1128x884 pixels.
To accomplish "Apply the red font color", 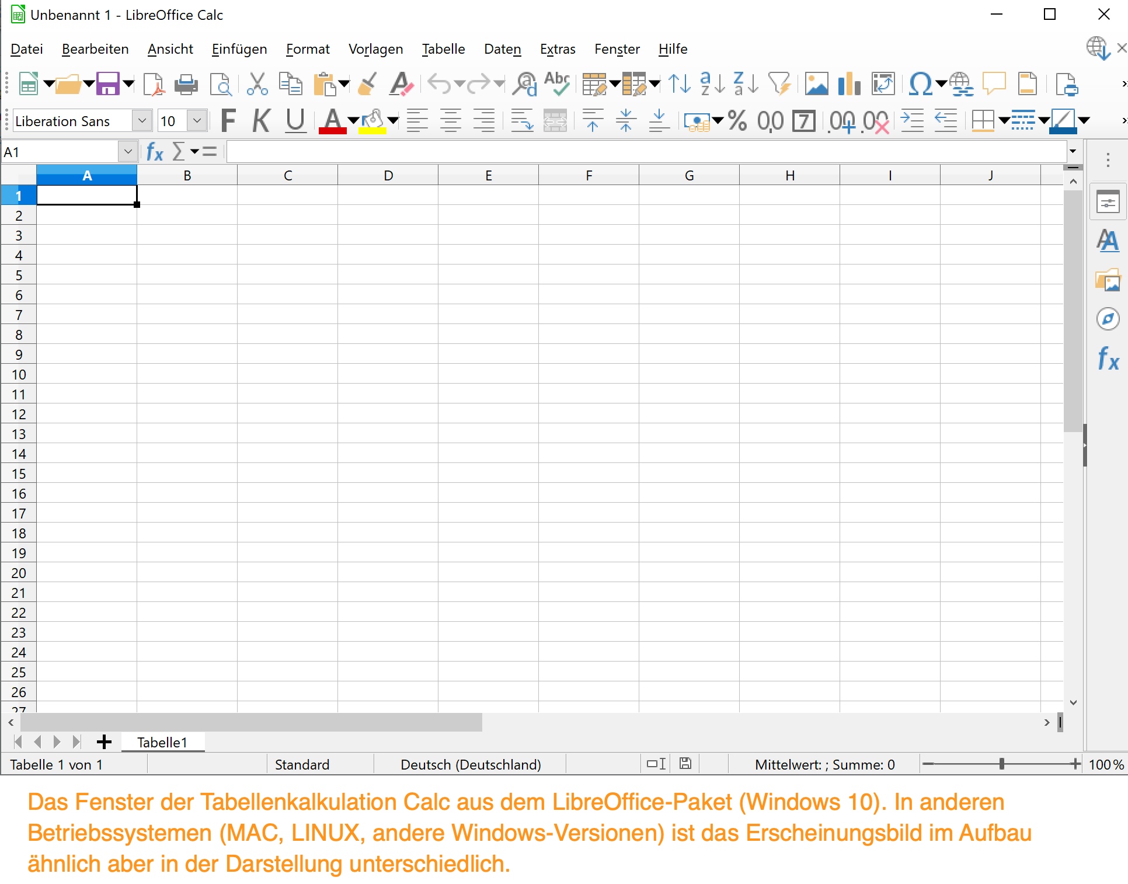I will pos(333,121).
